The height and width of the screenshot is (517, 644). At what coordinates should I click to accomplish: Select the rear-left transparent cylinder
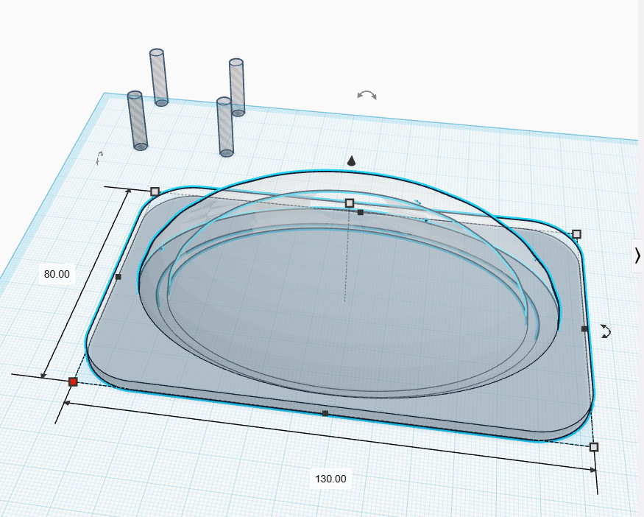pyautogui.click(x=158, y=77)
